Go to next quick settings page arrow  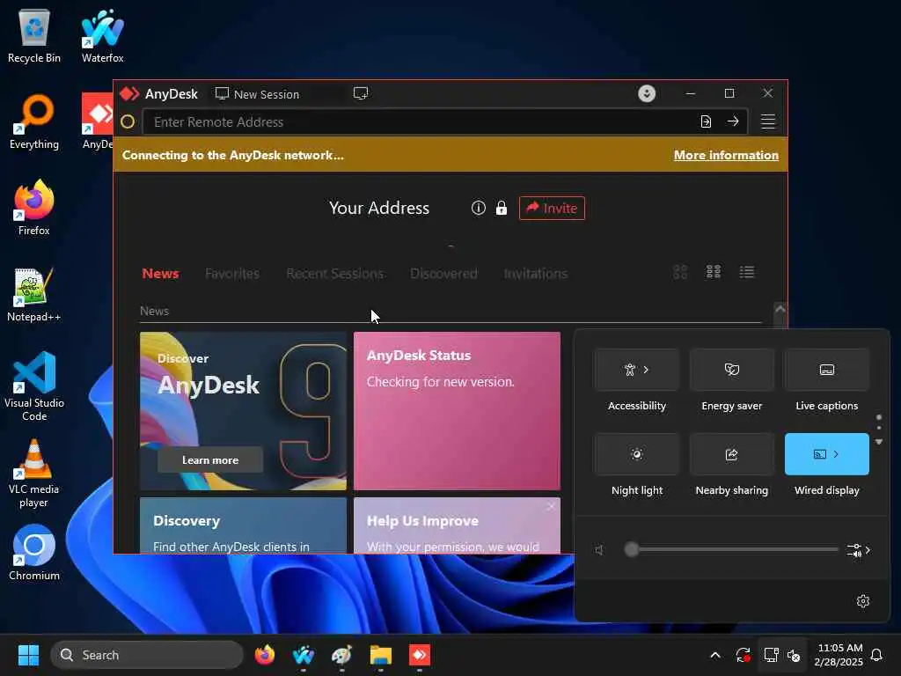(879, 442)
